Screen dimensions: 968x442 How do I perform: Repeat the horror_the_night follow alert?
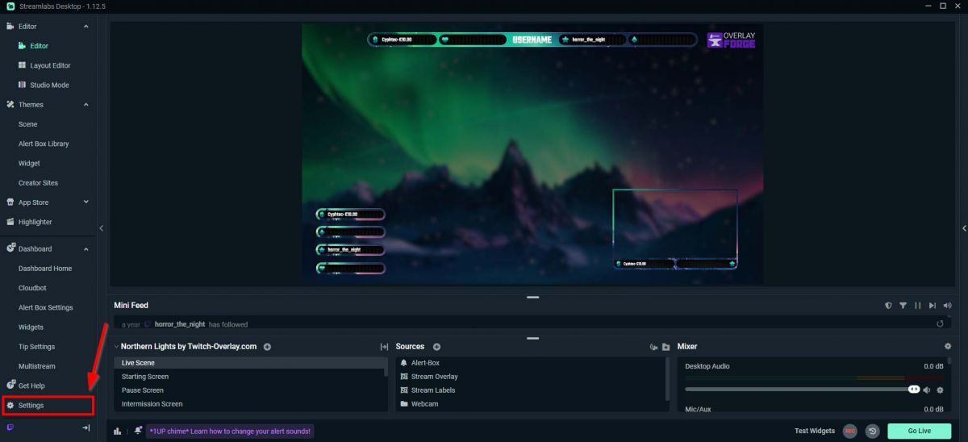click(940, 324)
